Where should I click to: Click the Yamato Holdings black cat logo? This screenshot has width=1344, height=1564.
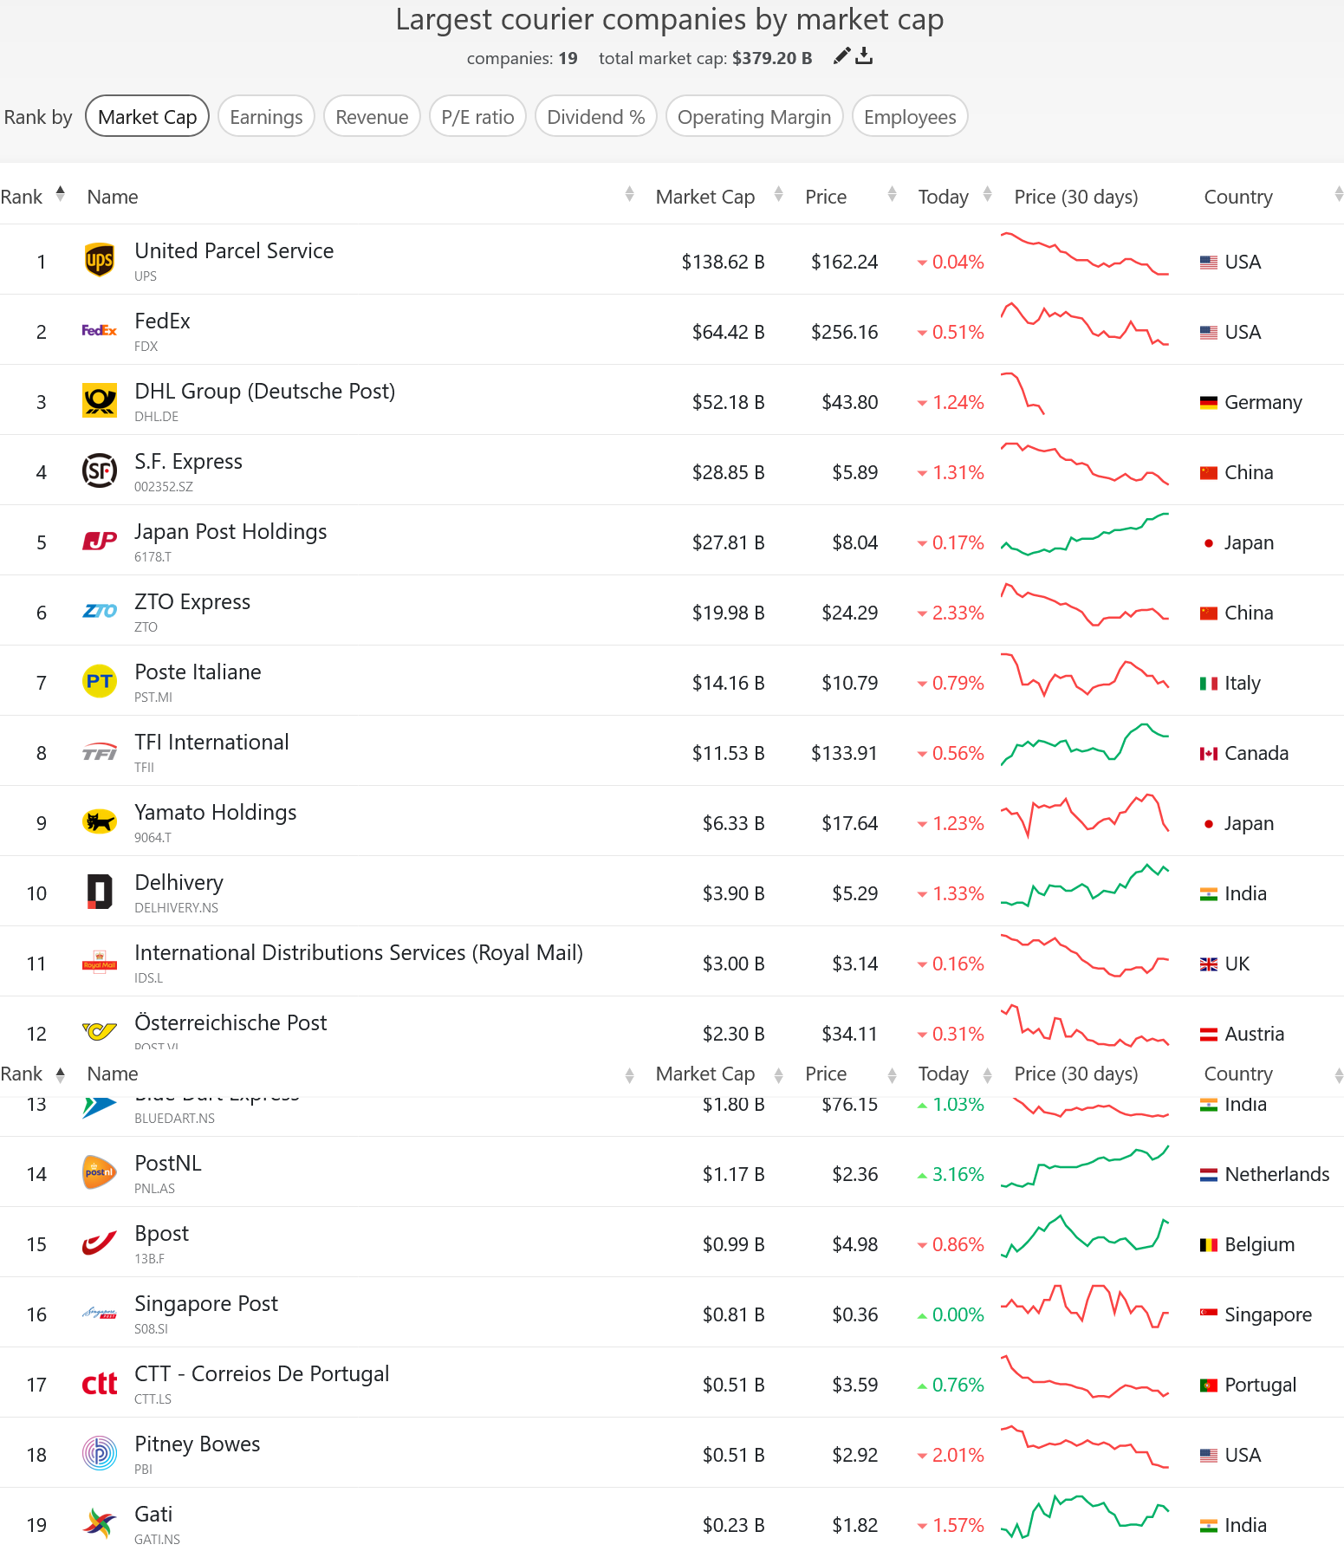coord(100,821)
